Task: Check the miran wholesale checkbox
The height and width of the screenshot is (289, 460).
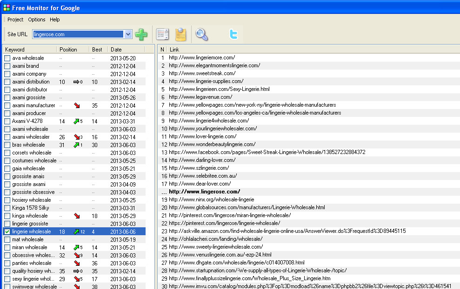Action: [7, 247]
